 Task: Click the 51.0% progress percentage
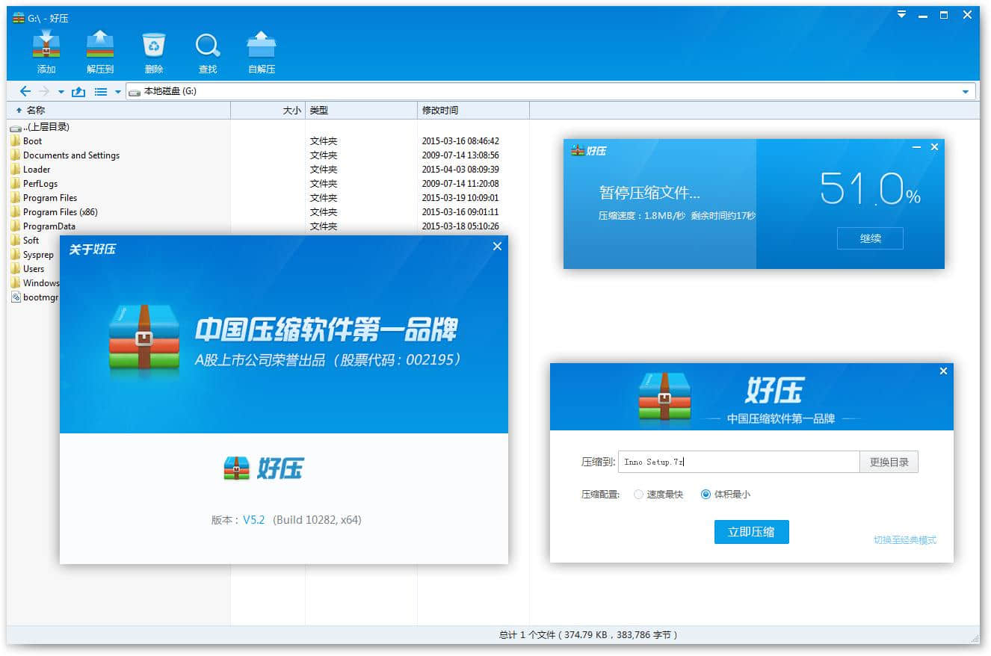tap(870, 188)
